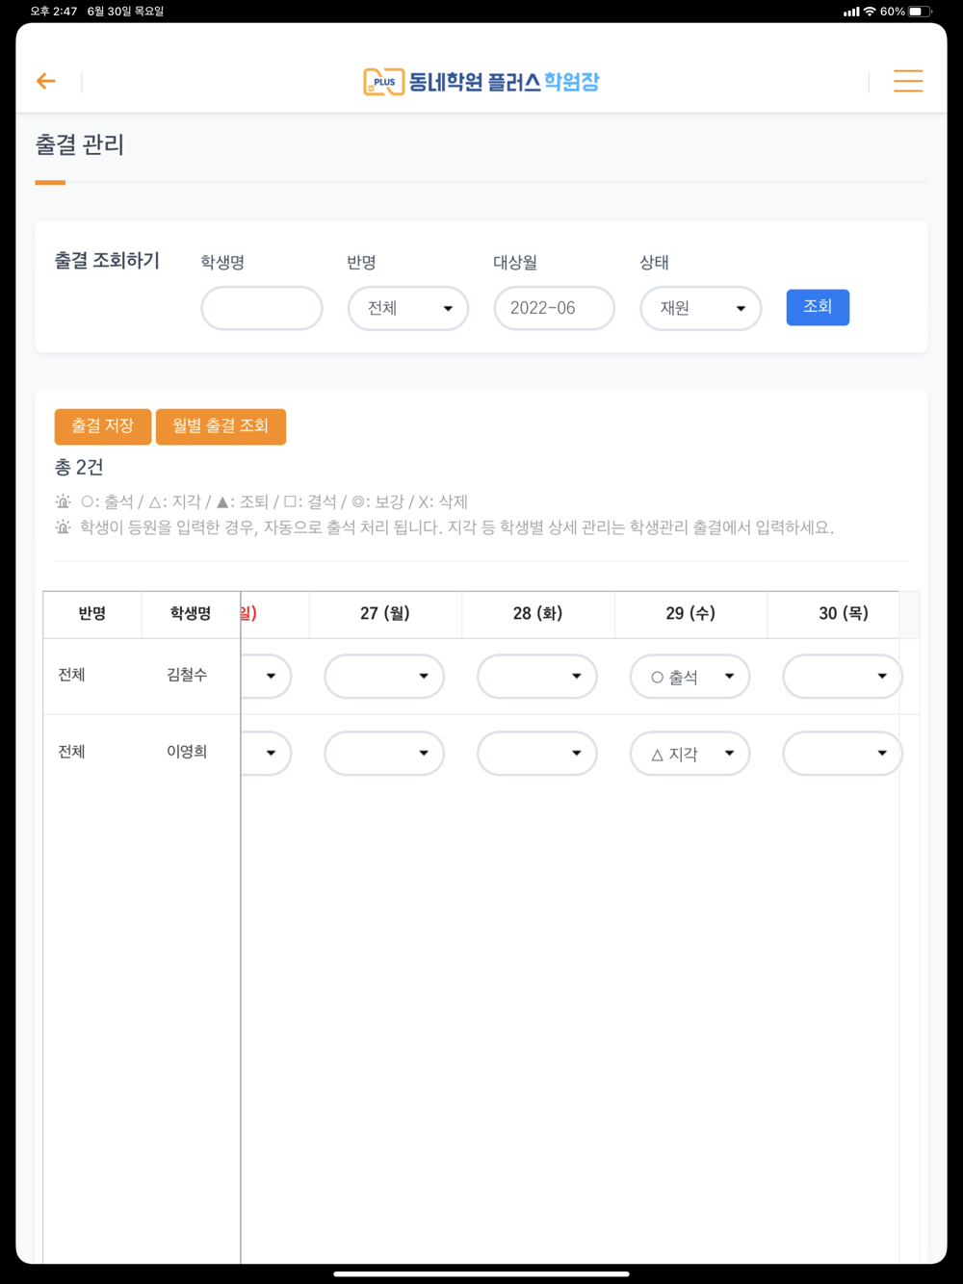Click the 출결 조회하기 heading

pyautogui.click(x=107, y=261)
